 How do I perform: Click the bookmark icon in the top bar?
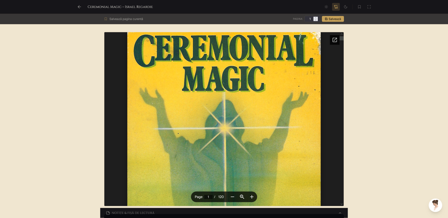click(359, 7)
